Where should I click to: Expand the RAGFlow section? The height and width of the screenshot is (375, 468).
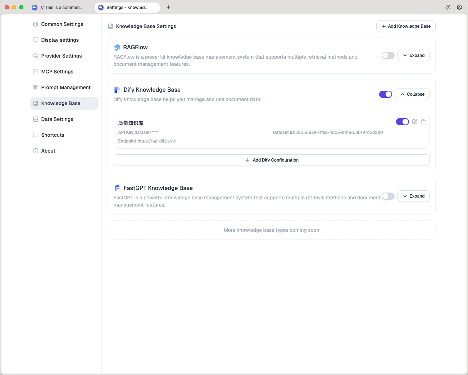413,55
